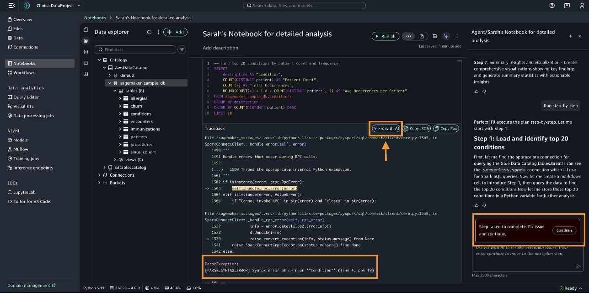The height and width of the screenshot is (293, 589).
Task: Refresh the Data explorer
Action: (149, 32)
